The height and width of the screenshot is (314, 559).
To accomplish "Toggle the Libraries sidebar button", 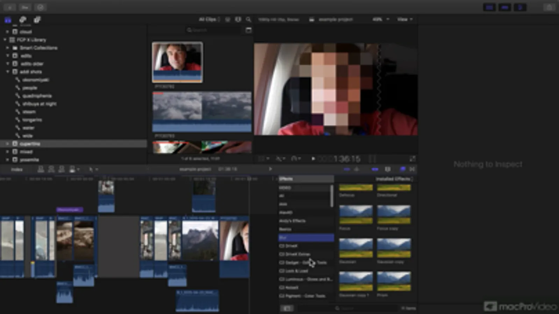I will tap(8, 20).
